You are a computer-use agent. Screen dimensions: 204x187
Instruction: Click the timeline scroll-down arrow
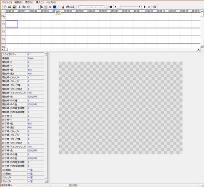202,46
